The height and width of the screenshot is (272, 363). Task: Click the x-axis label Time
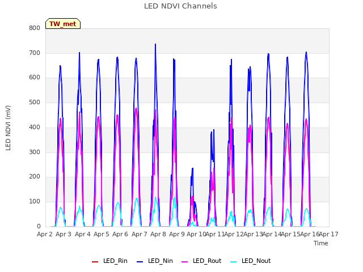click(321, 243)
